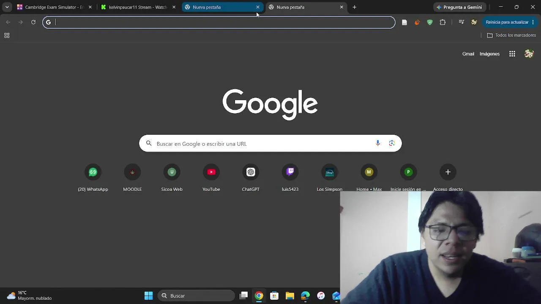Click the Pregunta a Gemini button
Image resolution: width=541 pixels, height=304 pixels.
pyautogui.click(x=459, y=7)
